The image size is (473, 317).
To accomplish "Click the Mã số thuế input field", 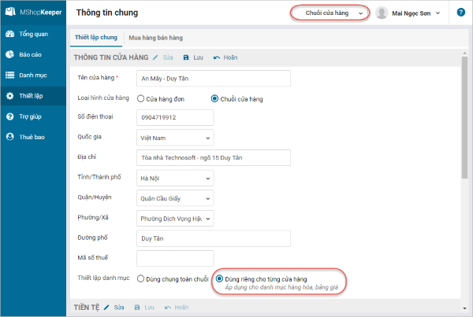I will pyautogui.click(x=174, y=259).
